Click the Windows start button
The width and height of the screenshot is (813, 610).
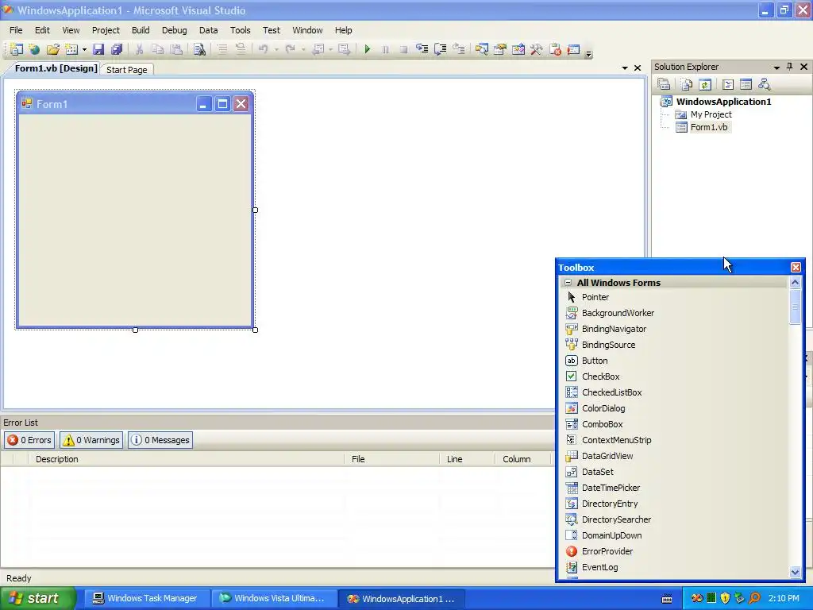click(37, 598)
